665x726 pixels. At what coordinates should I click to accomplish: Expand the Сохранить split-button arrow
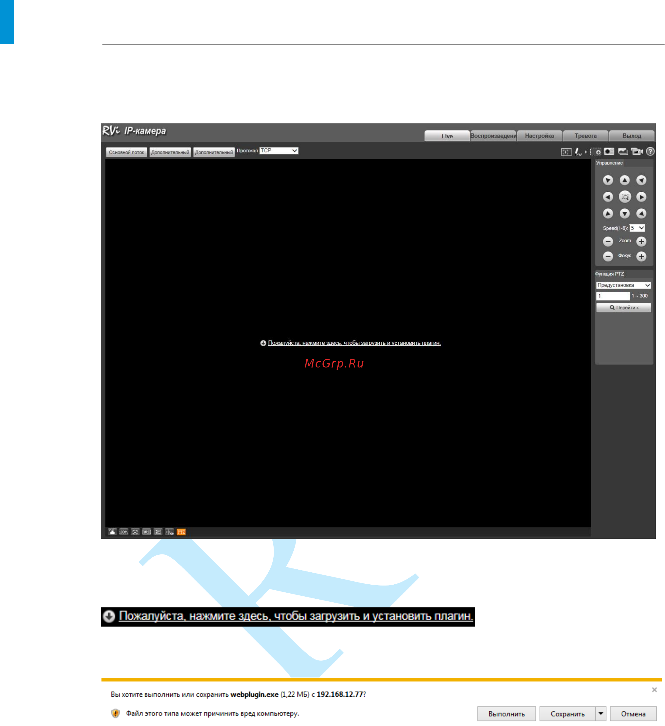[x=601, y=713]
